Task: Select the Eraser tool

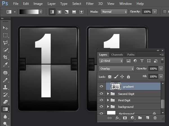Action: coord(5,101)
